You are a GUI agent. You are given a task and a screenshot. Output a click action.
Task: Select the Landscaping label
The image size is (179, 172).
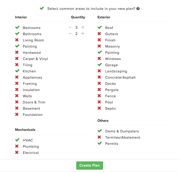pos(116,71)
